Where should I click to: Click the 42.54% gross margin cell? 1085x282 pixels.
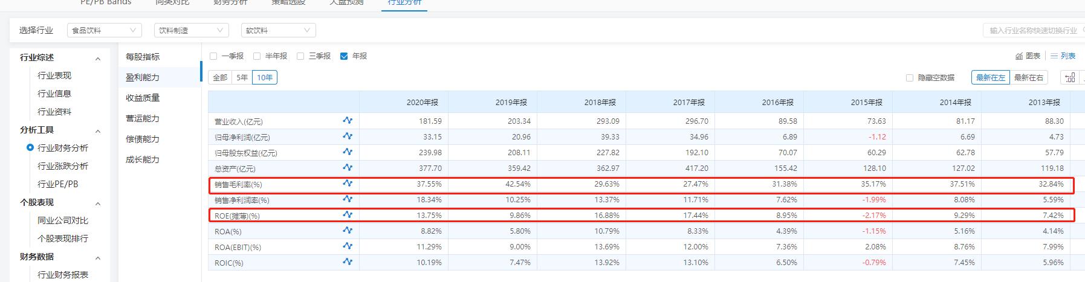518,184
